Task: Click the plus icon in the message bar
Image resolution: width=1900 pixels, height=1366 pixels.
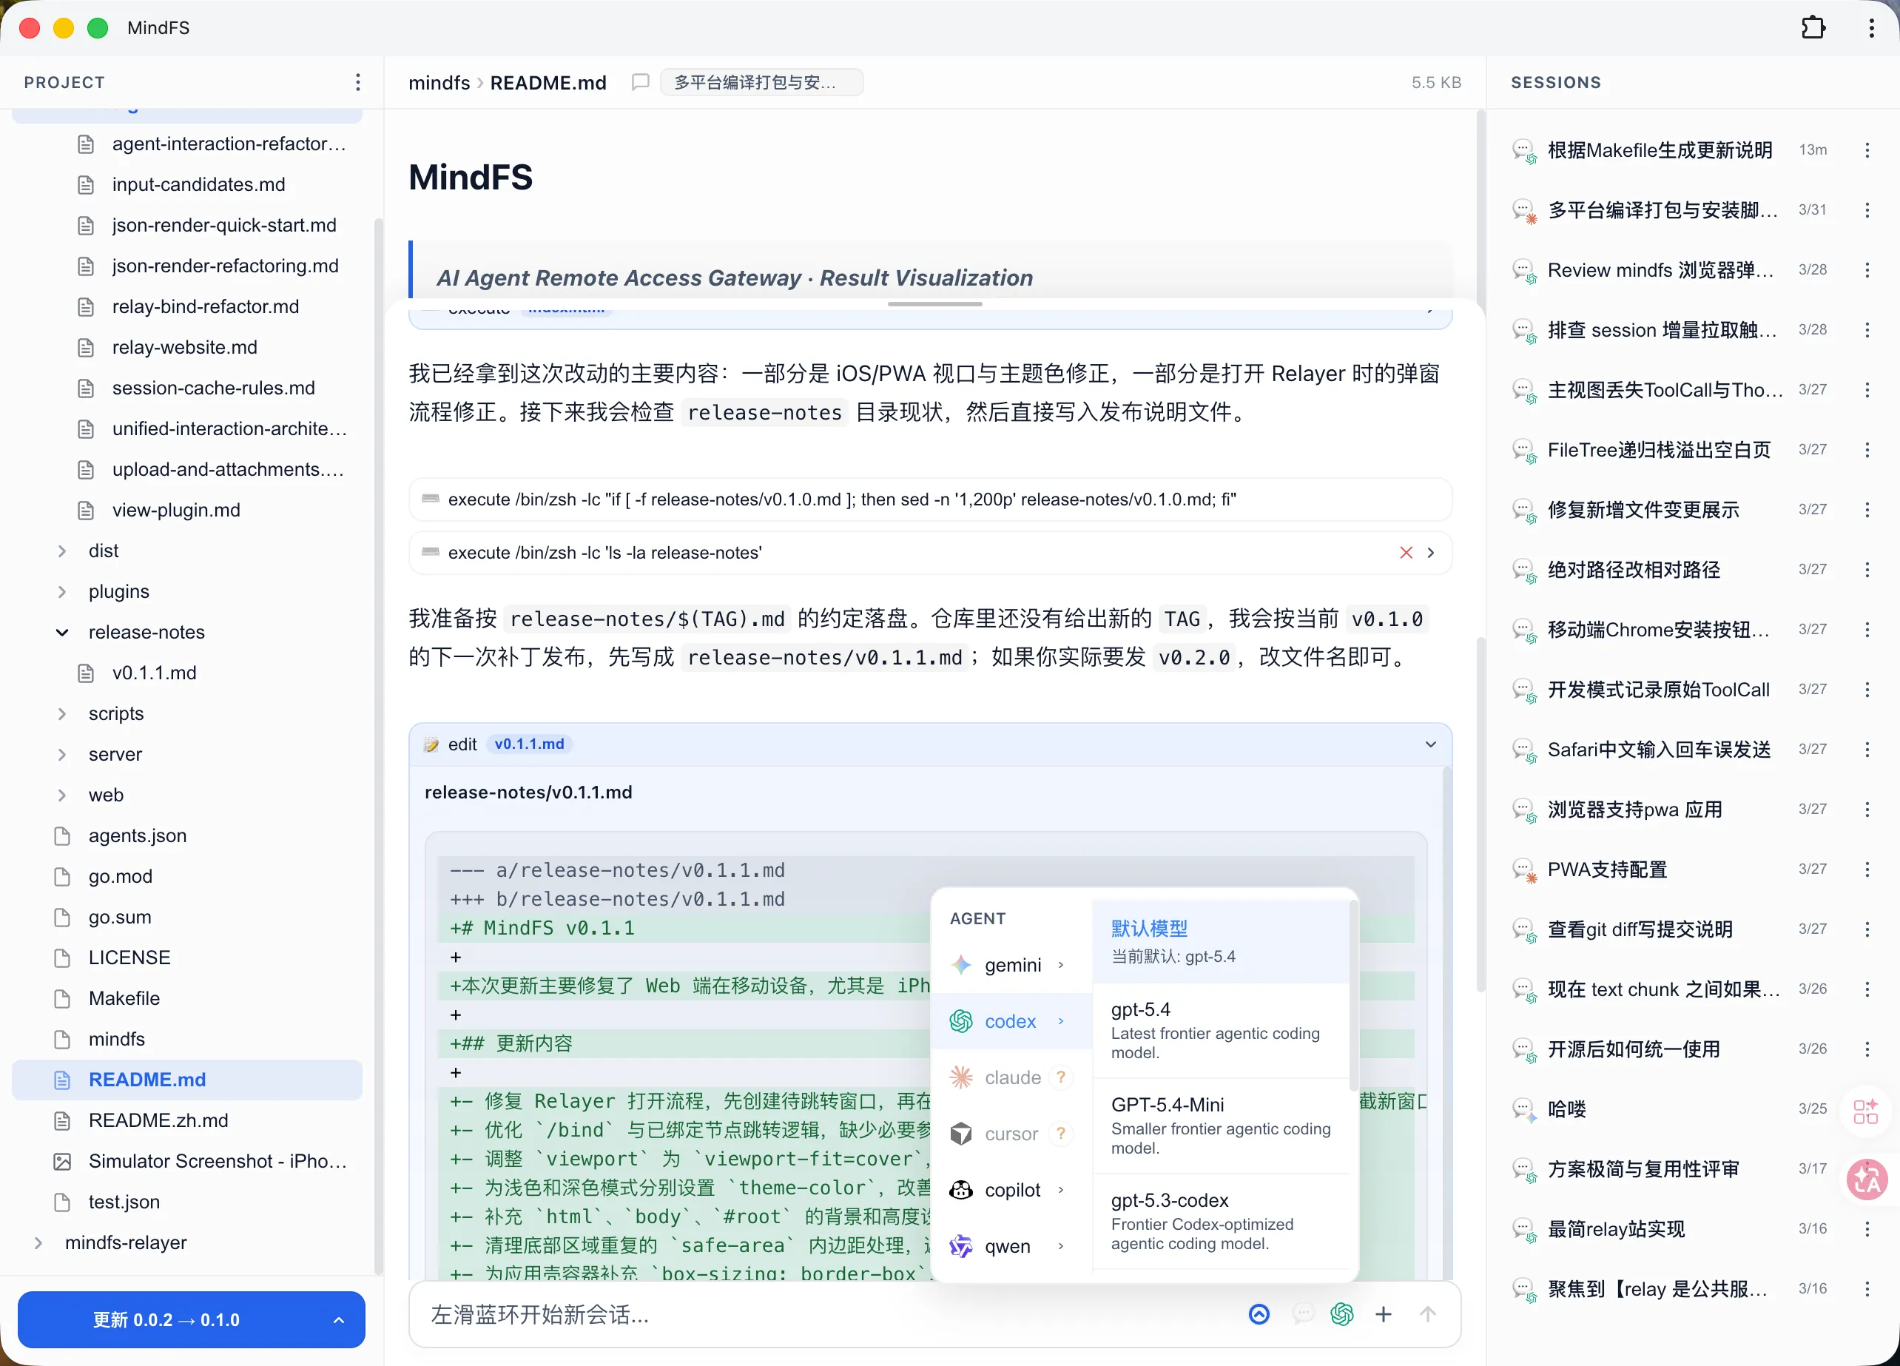Action: coord(1384,1314)
